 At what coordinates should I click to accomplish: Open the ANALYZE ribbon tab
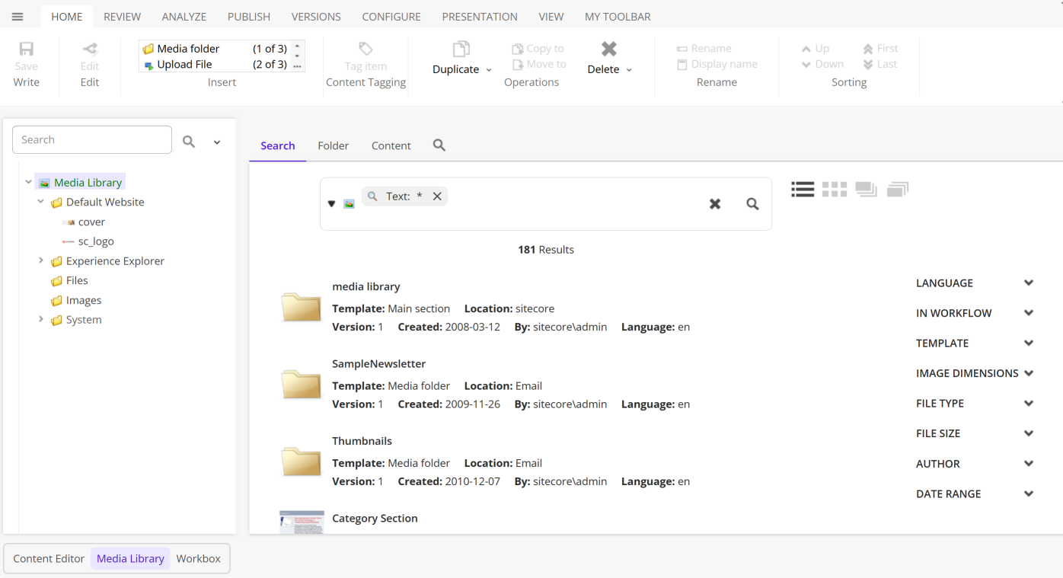[184, 17]
